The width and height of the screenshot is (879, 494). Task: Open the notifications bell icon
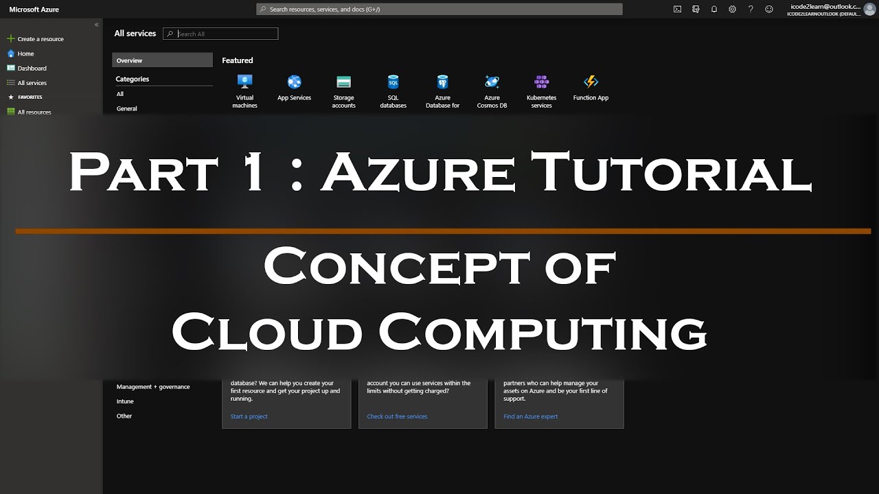(714, 9)
